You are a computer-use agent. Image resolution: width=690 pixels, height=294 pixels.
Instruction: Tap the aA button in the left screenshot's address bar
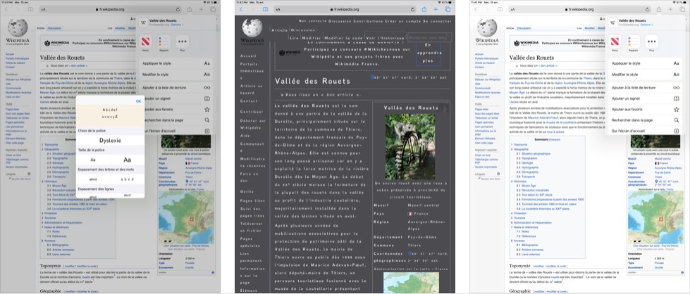[x=43, y=9]
